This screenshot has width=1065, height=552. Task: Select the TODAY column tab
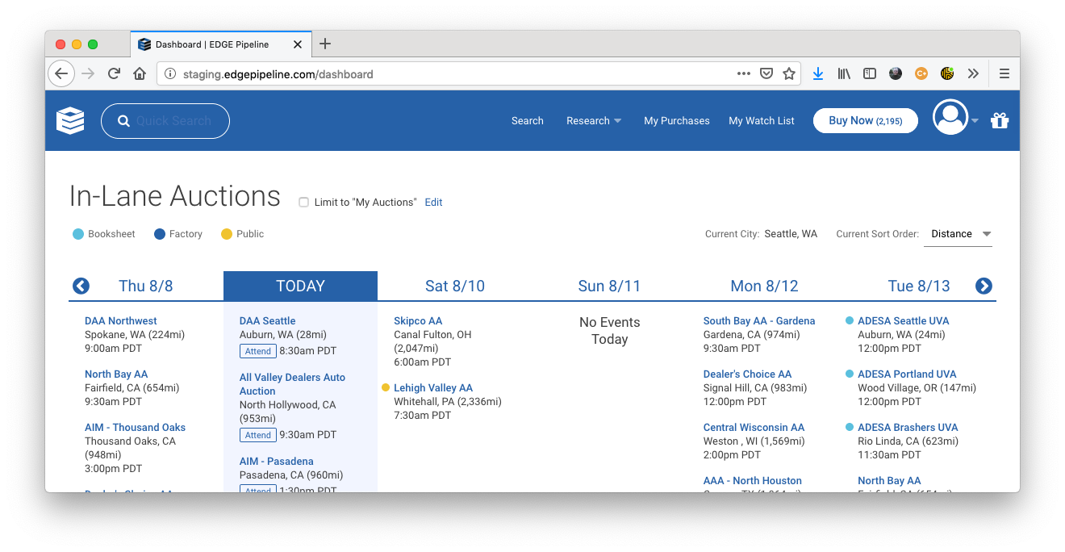pyautogui.click(x=300, y=286)
